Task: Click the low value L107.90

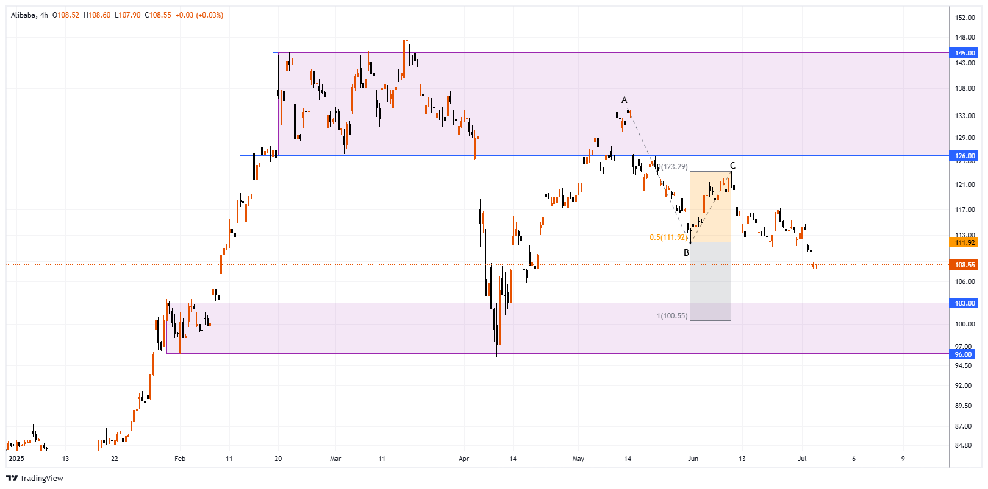Action: (x=127, y=15)
